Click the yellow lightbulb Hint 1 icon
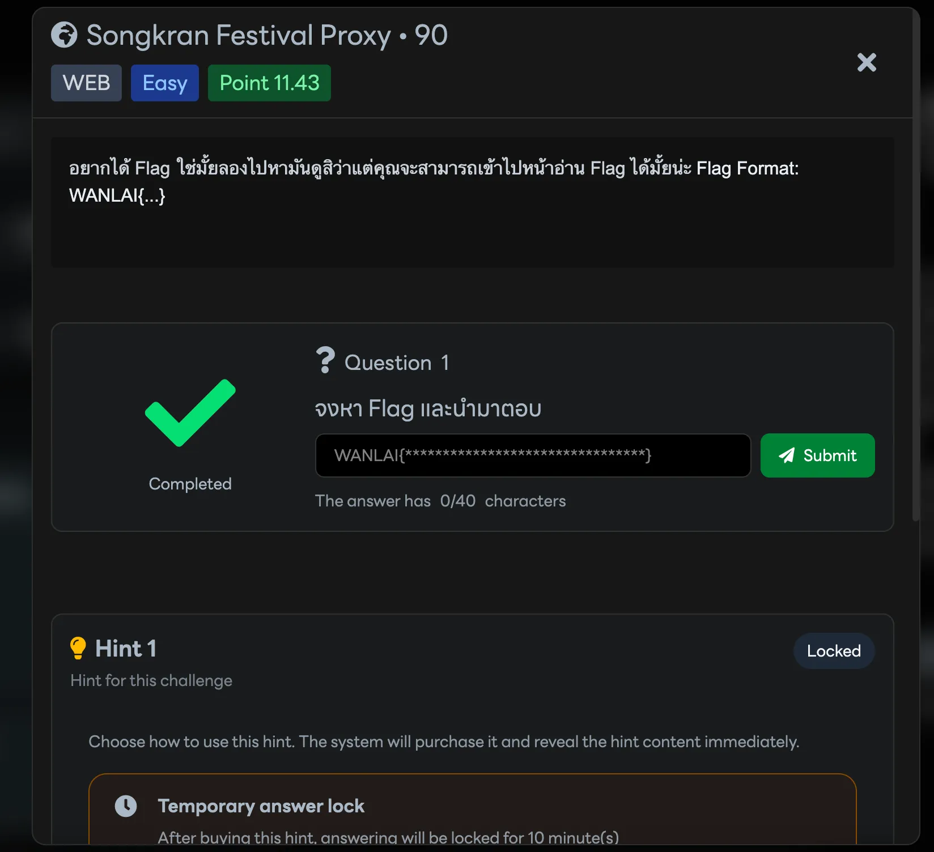The height and width of the screenshot is (852, 934). point(78,648)
